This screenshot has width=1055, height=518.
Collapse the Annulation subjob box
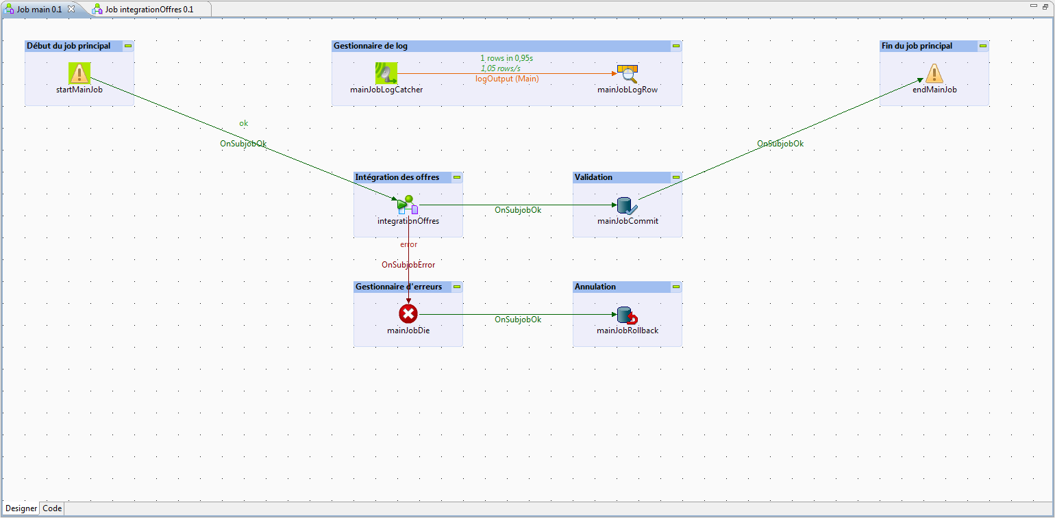coord(676,287)
